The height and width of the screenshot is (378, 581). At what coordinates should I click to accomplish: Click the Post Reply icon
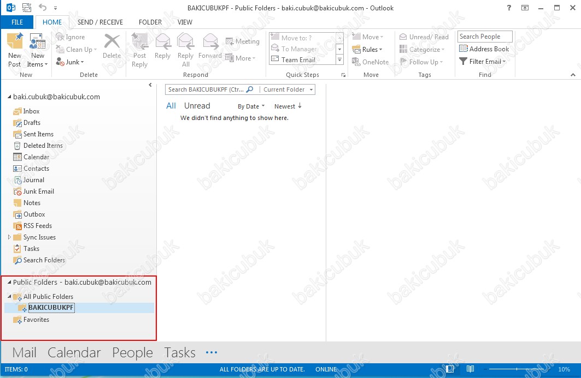tap(140, 50)
